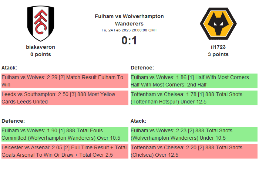Select the Half With Most Corners bet
Image resolution: width=259 pixels, height=170 pixels.
point(194,81)
